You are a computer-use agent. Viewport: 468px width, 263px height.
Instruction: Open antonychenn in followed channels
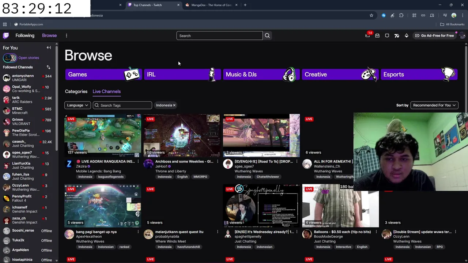pos(27,78)
